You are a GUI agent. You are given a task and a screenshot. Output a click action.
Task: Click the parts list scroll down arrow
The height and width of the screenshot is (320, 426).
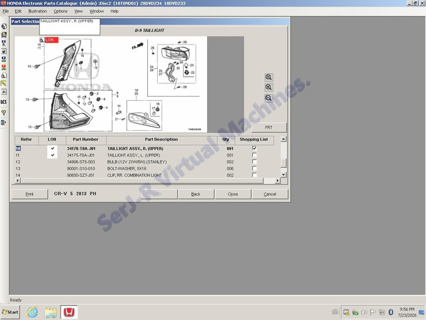[x=284, y=175]
